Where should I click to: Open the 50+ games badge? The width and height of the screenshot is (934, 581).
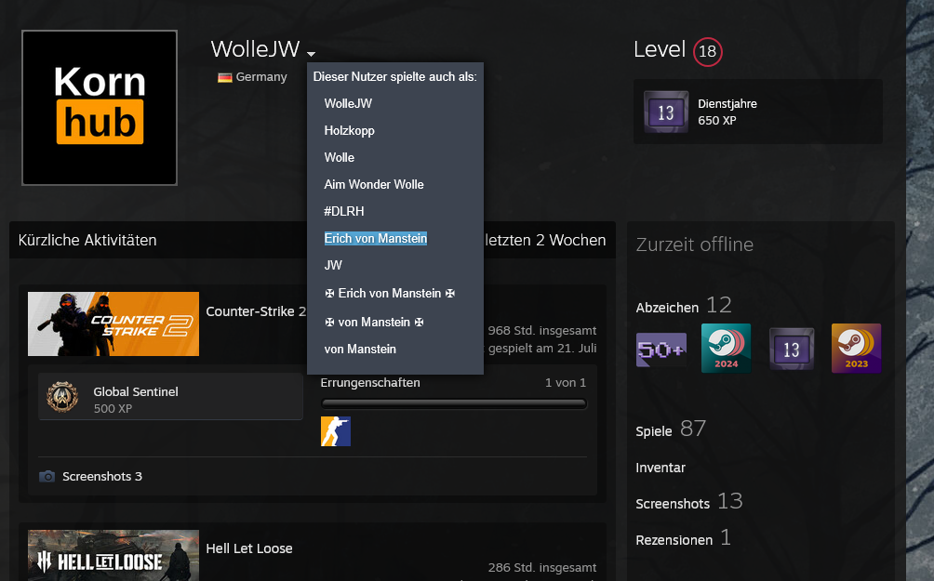(x=660, y=349)
